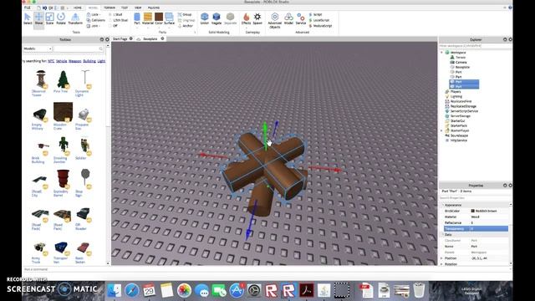
Task: Expand the StarterPlayer node
Action: 442,130
